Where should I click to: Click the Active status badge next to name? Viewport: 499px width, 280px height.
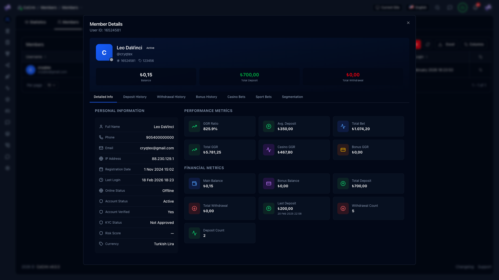150,48
